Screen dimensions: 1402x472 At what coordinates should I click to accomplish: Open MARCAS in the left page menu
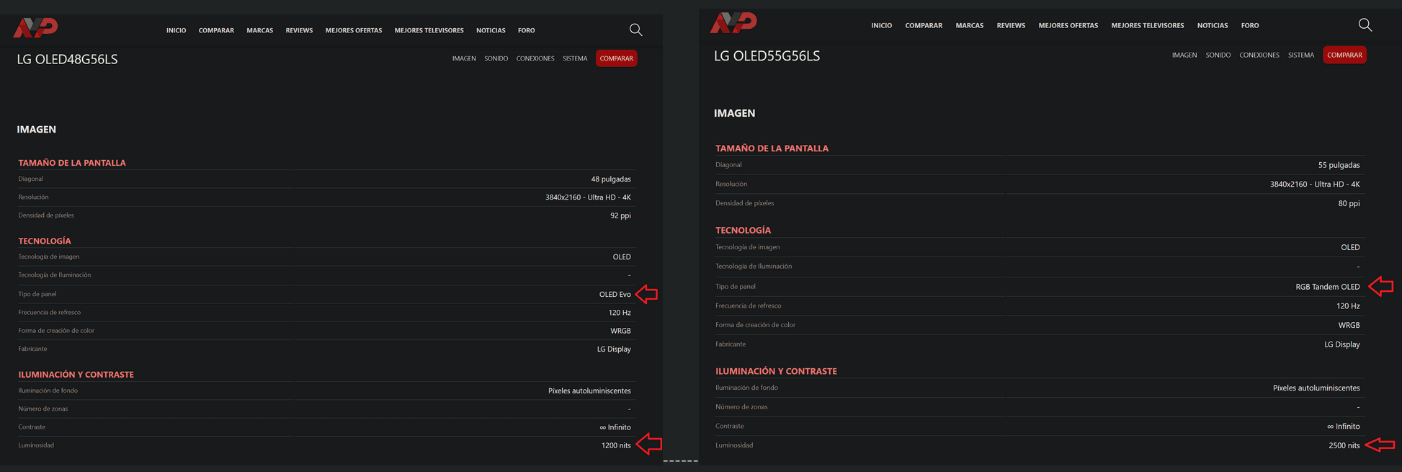259,30
